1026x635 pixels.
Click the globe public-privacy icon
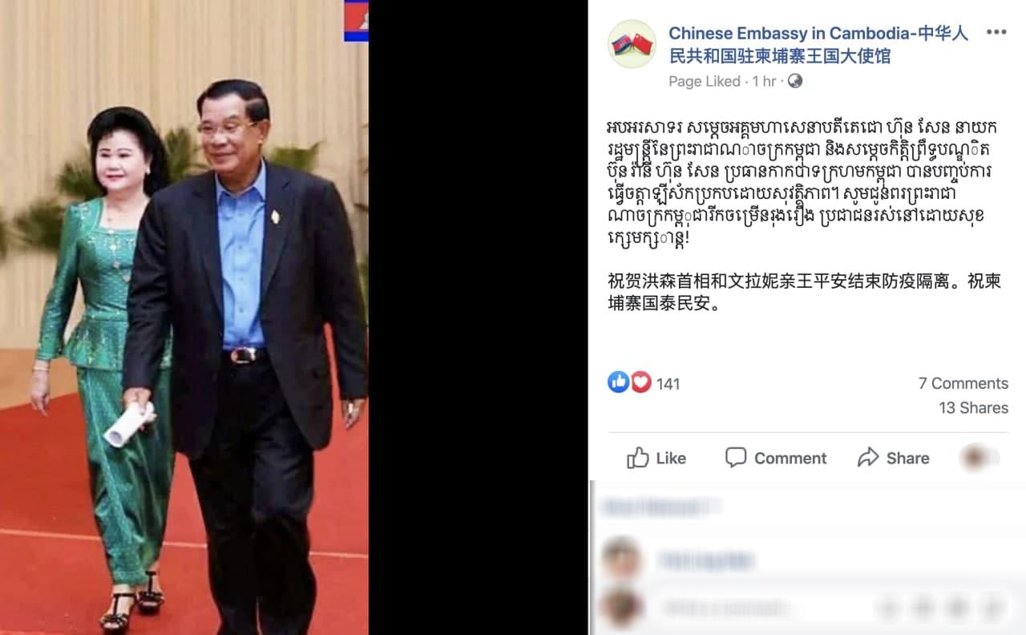pyautogui.click(x=795, y=81)
